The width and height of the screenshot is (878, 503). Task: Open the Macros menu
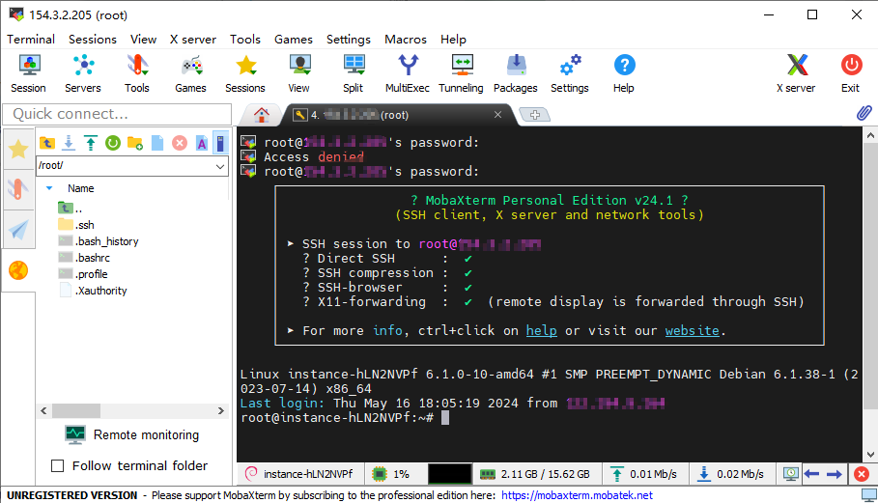(406, 40)
